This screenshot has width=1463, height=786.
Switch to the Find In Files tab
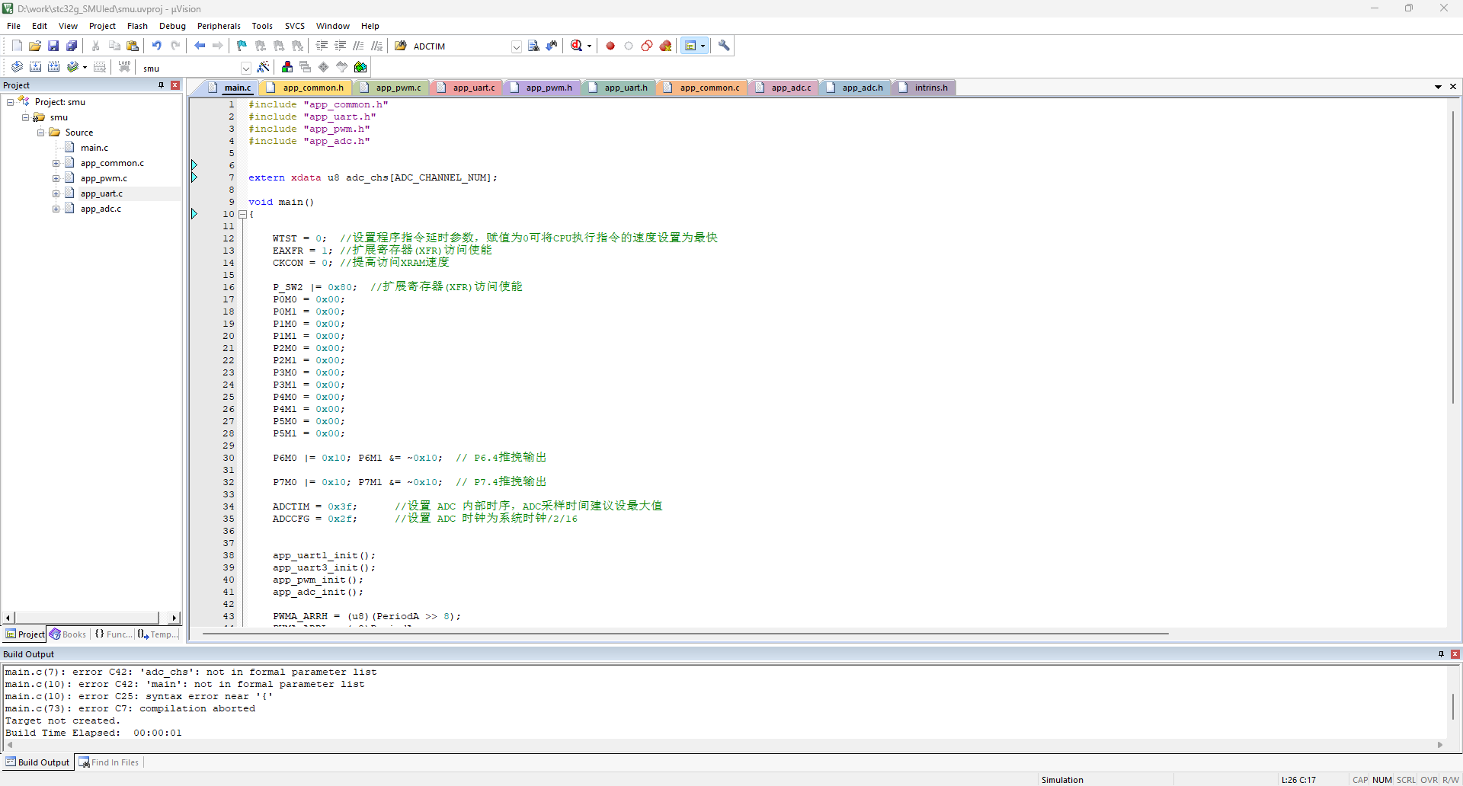tap(109, 762)
